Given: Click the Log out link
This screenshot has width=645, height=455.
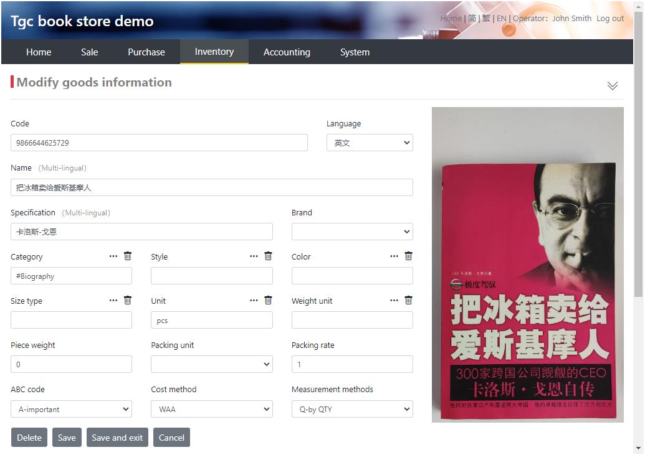Looking at the screenshot, I should [610, 19].
